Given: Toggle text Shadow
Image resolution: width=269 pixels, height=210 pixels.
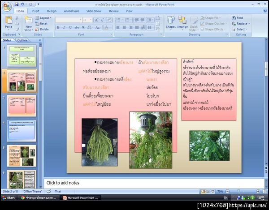Looking at the screenshot, I should tap(83, 27).
